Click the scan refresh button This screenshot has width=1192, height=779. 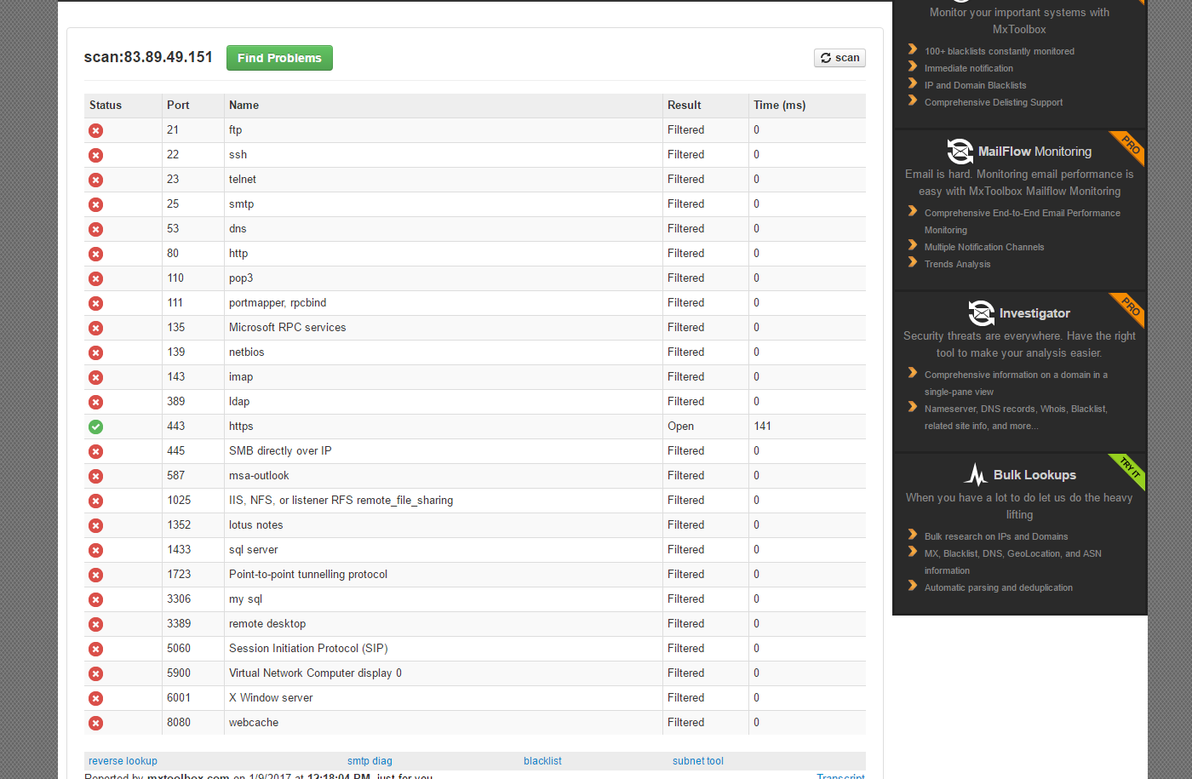tap(840, 58)
